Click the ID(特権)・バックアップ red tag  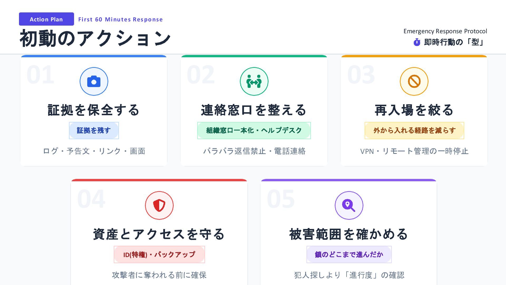(x=159, y=254)
